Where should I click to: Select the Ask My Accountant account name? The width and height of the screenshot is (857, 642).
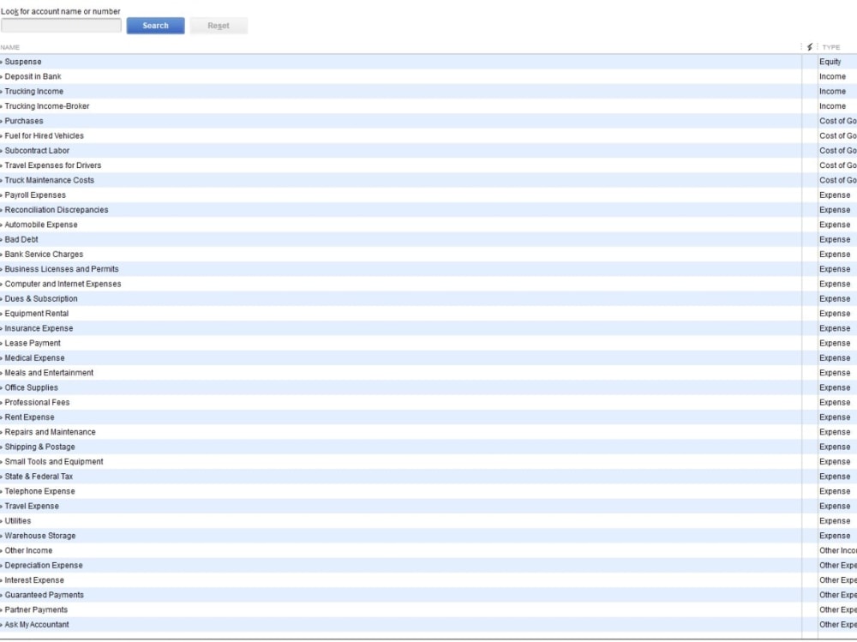37,625
